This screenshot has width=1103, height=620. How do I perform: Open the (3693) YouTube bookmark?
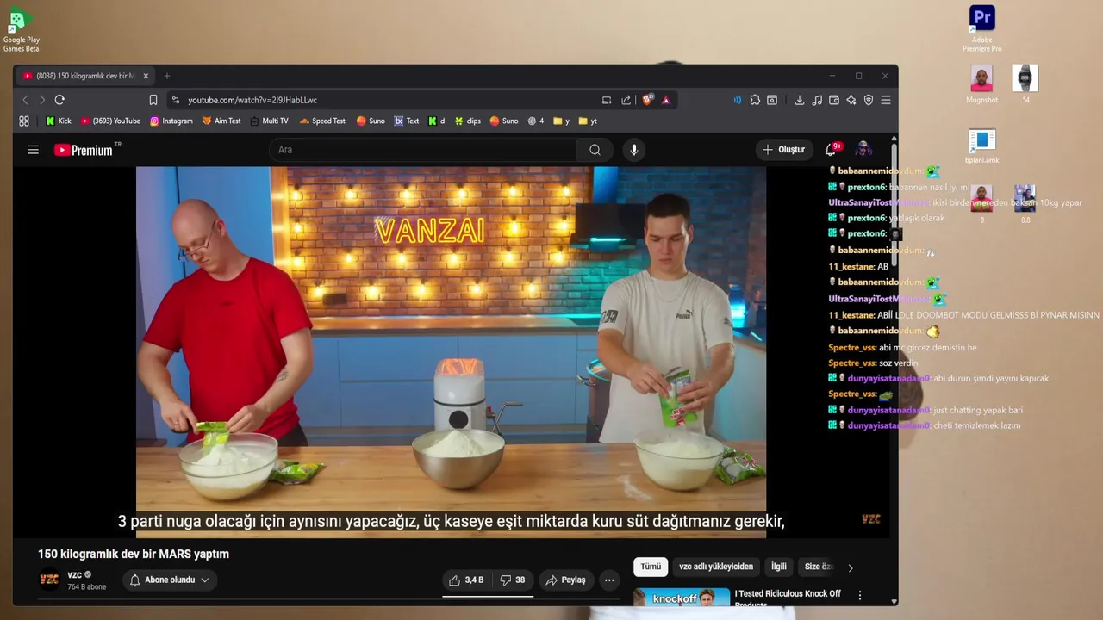tap(110, 121)
